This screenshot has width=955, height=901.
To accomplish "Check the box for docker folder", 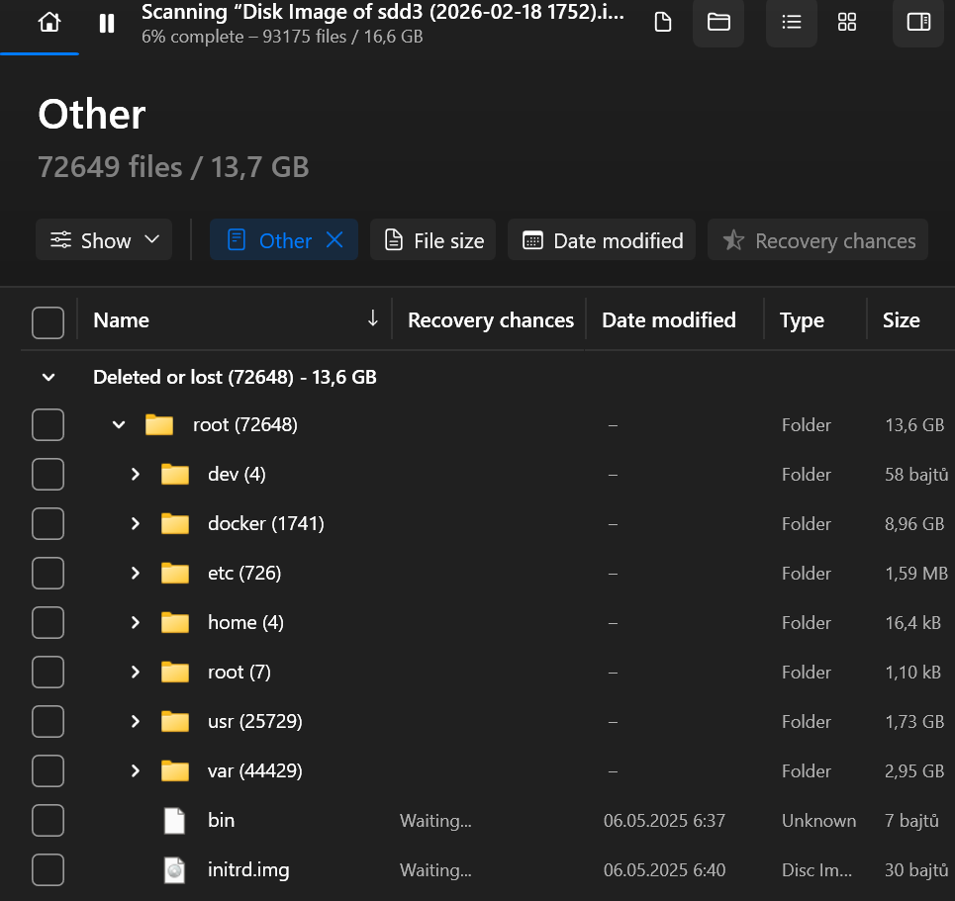I will tap(48, 524).
